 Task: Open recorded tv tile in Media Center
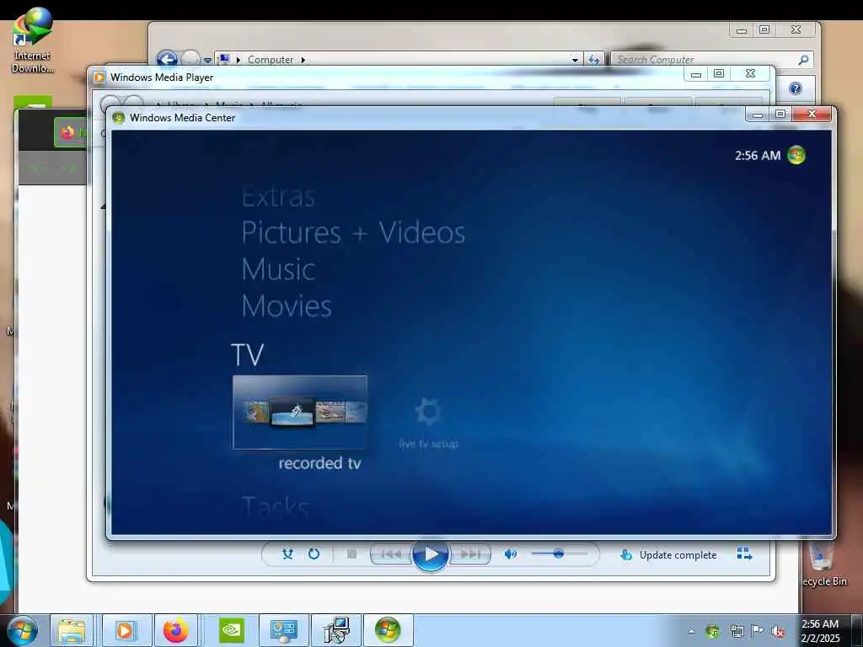coord(300,412)
